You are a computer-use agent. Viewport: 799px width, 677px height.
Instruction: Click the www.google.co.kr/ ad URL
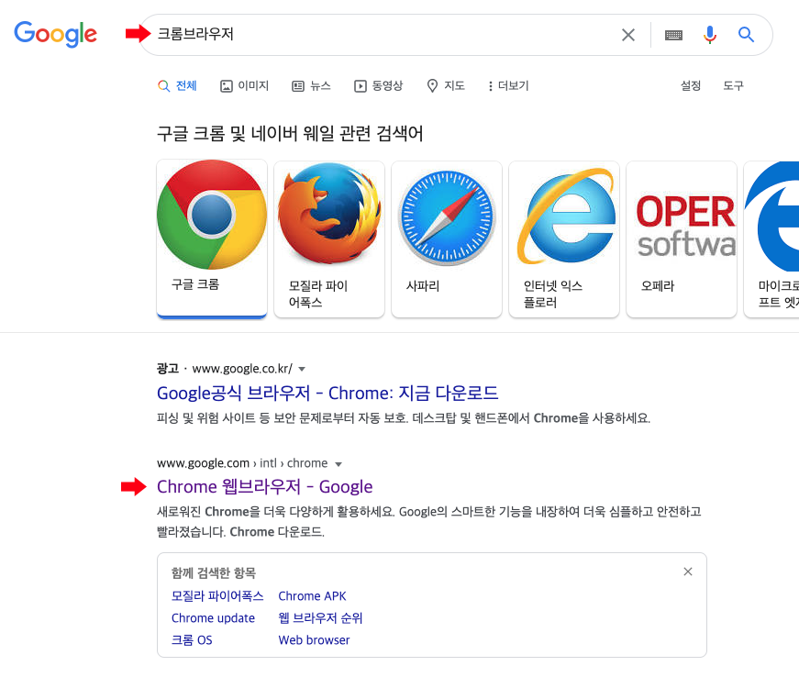(x=242, y=368)
